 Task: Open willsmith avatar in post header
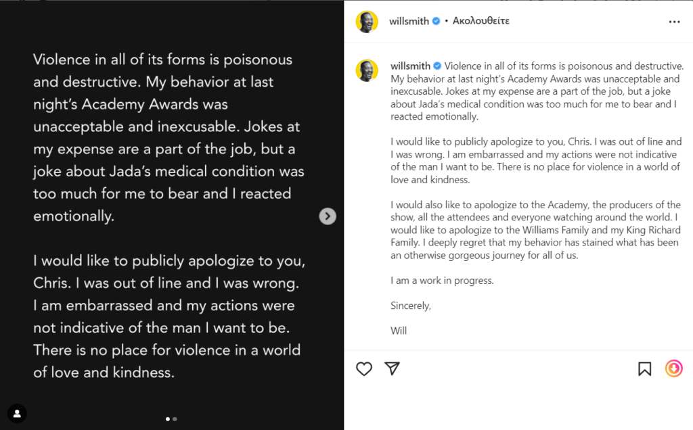[x=367, y=22]
